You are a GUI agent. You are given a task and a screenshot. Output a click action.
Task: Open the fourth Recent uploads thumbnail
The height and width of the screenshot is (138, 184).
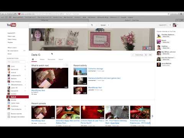click(117, 112)
